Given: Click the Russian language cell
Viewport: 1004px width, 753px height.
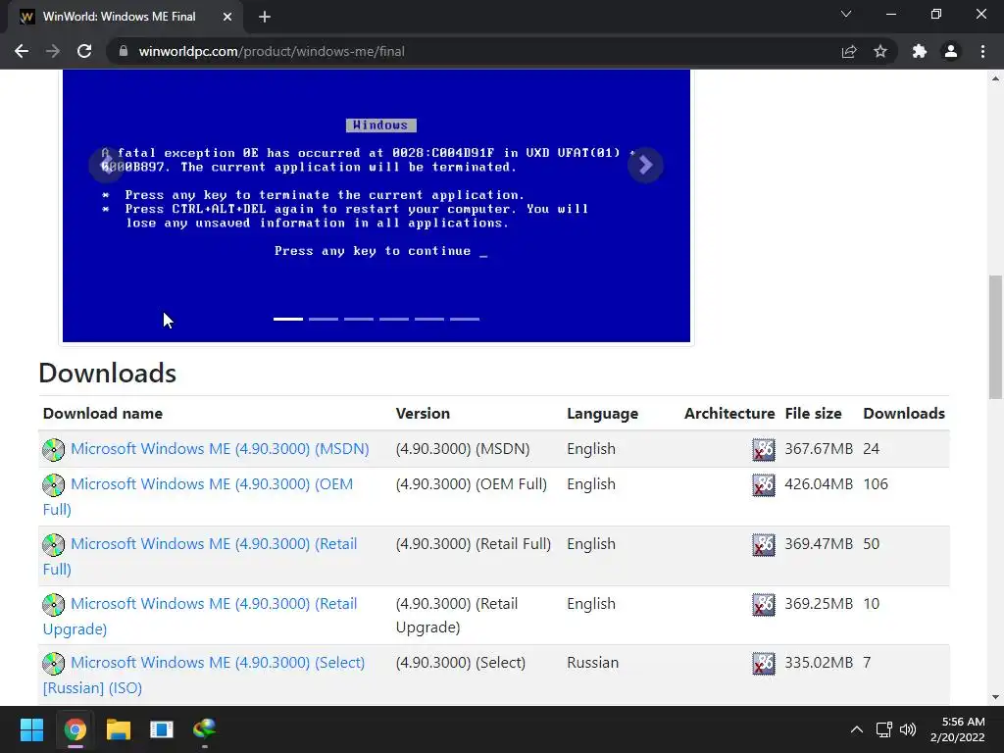Looking at the screenshot, I should tap(593, 663).
